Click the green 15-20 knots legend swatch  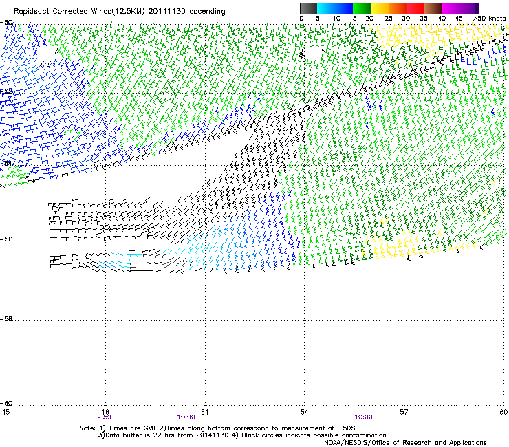(x=362, y=8)
